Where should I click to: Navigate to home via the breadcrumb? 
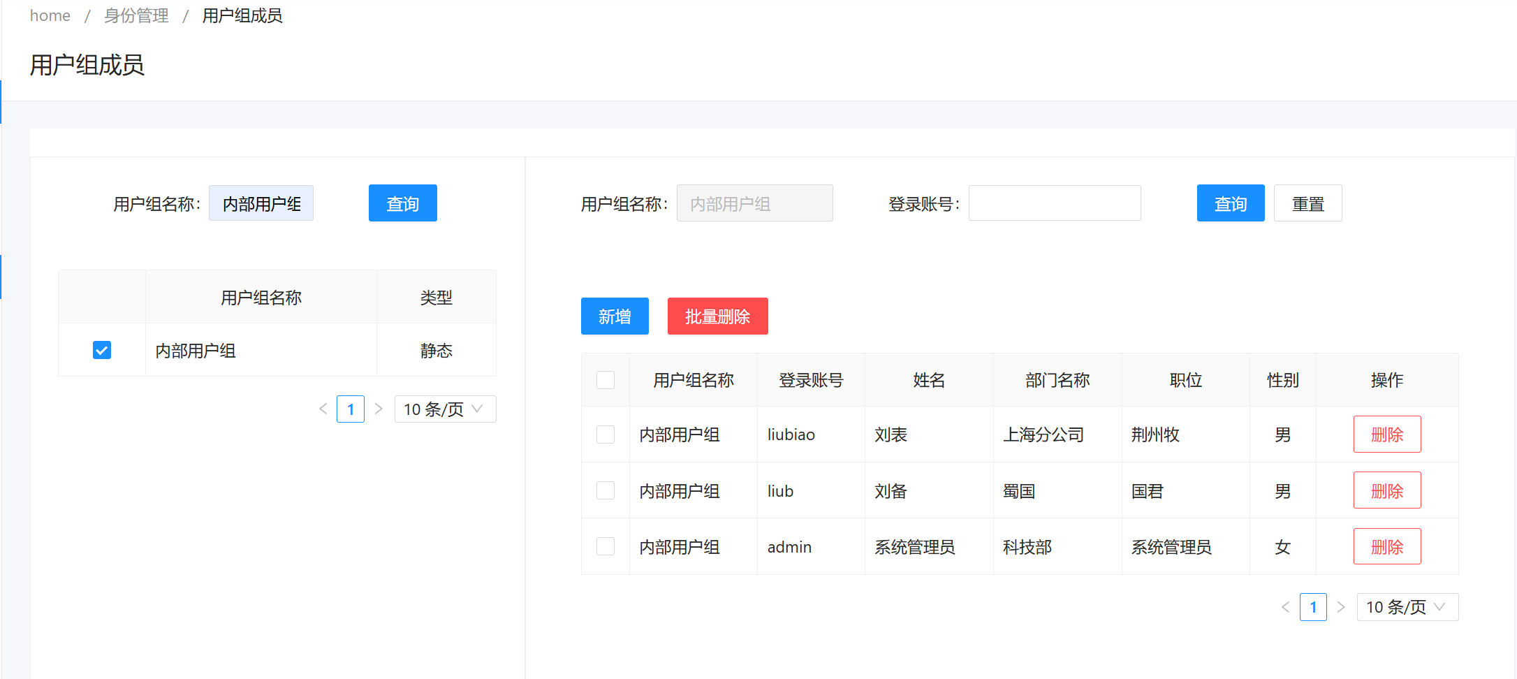[50, 15]
